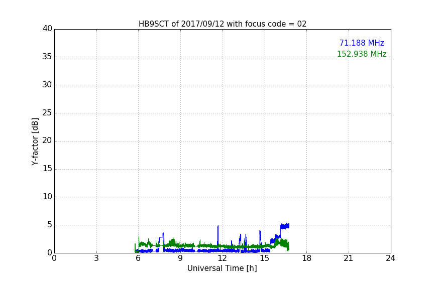Viewport: 434px width, 289px height.
Task: Click the blue spike peak just before 12 h
Action: [218, 226]
